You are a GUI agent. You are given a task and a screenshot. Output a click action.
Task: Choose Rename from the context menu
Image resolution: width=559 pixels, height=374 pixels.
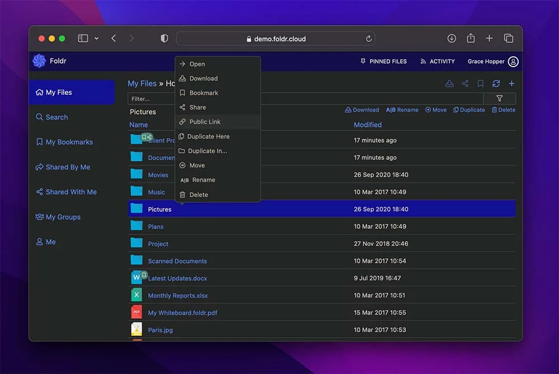click(x=218, y=180)
